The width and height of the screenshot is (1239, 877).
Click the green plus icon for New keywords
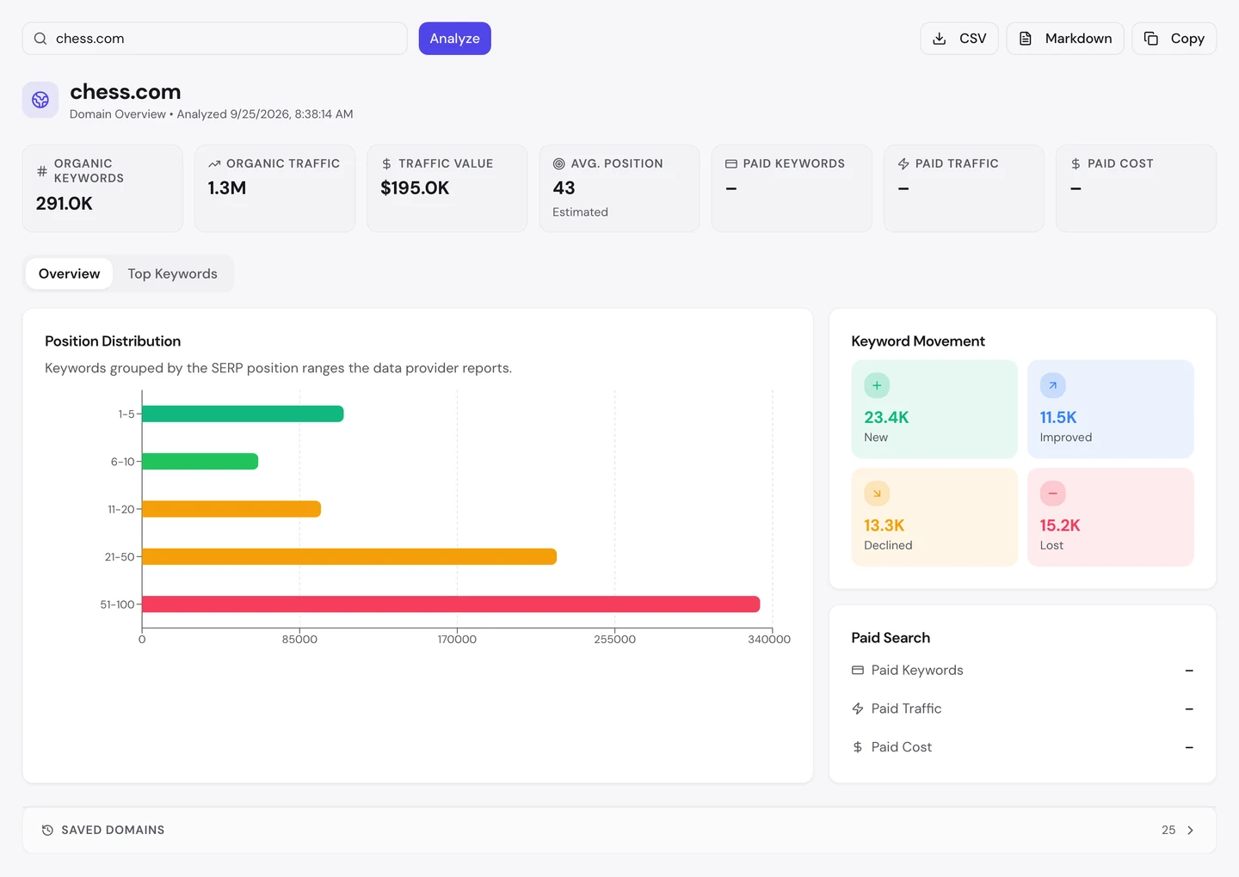pyautogui.click(x=877, y=385)
